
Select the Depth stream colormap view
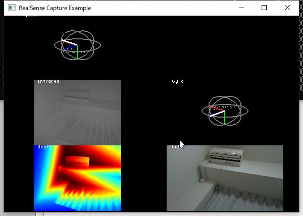[77, 178]
